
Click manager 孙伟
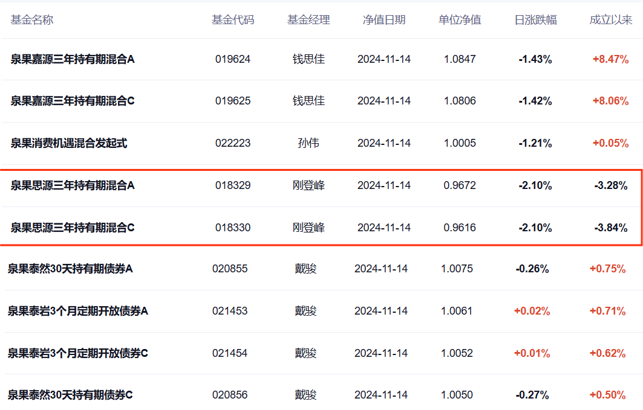tap(308, 143)
